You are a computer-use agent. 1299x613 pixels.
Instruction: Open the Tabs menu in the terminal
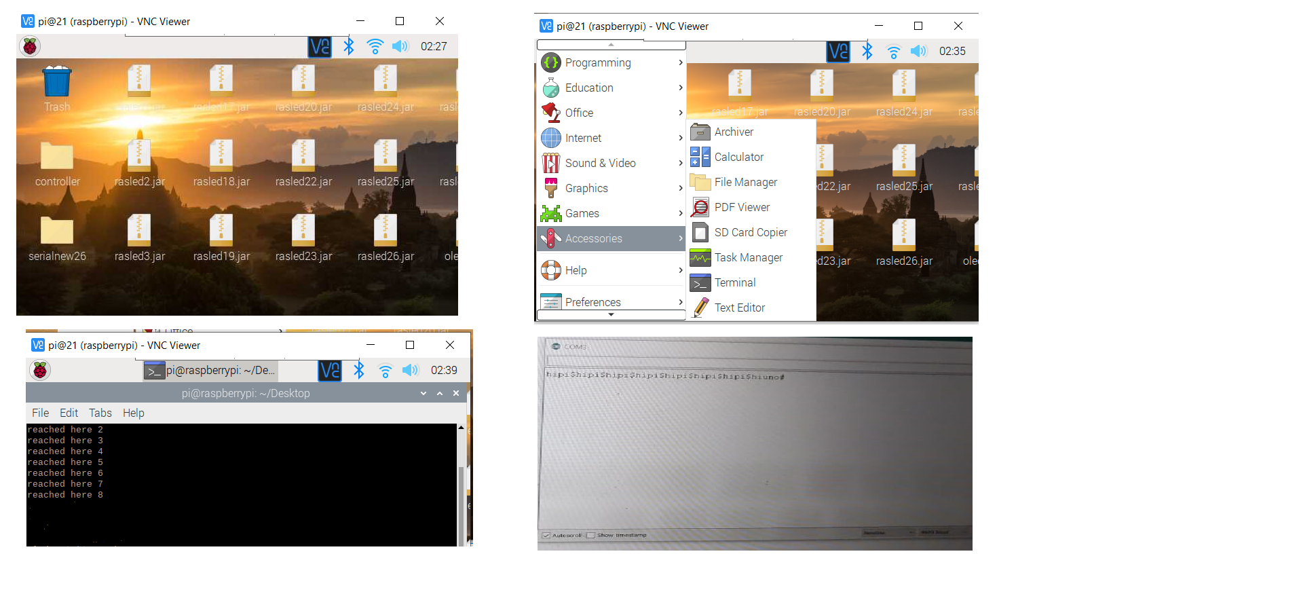(100, 413)
